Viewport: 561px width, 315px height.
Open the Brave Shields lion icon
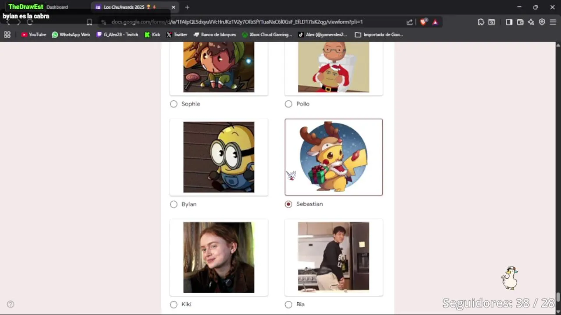pyautogui.click(x=423, y=22)
